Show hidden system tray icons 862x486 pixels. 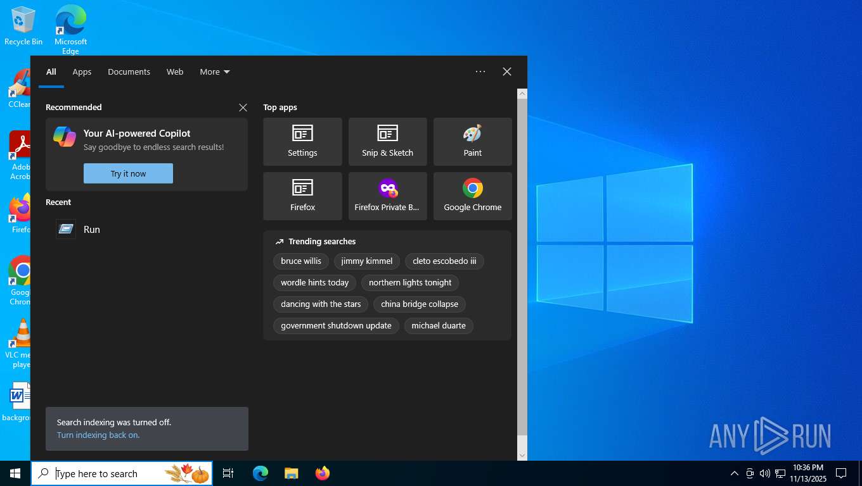(x=735, y=473)
